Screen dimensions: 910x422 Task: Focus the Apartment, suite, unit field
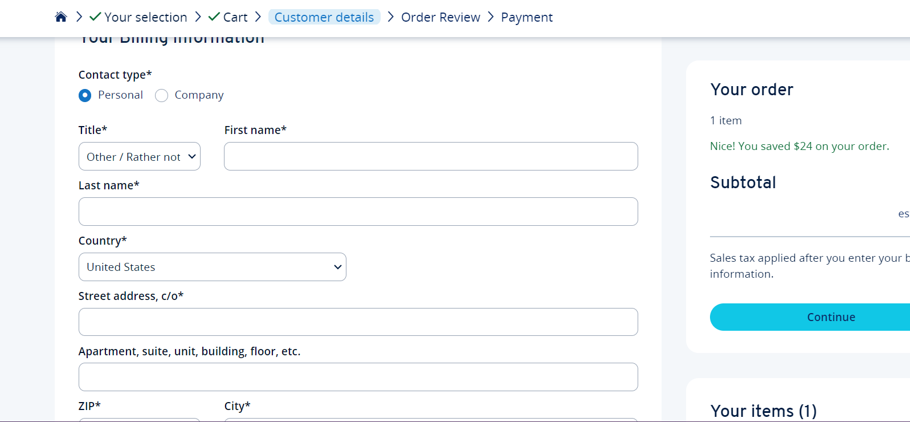[358, 377]
